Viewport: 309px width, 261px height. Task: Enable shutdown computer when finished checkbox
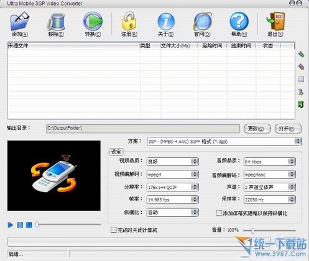(114, 230)
